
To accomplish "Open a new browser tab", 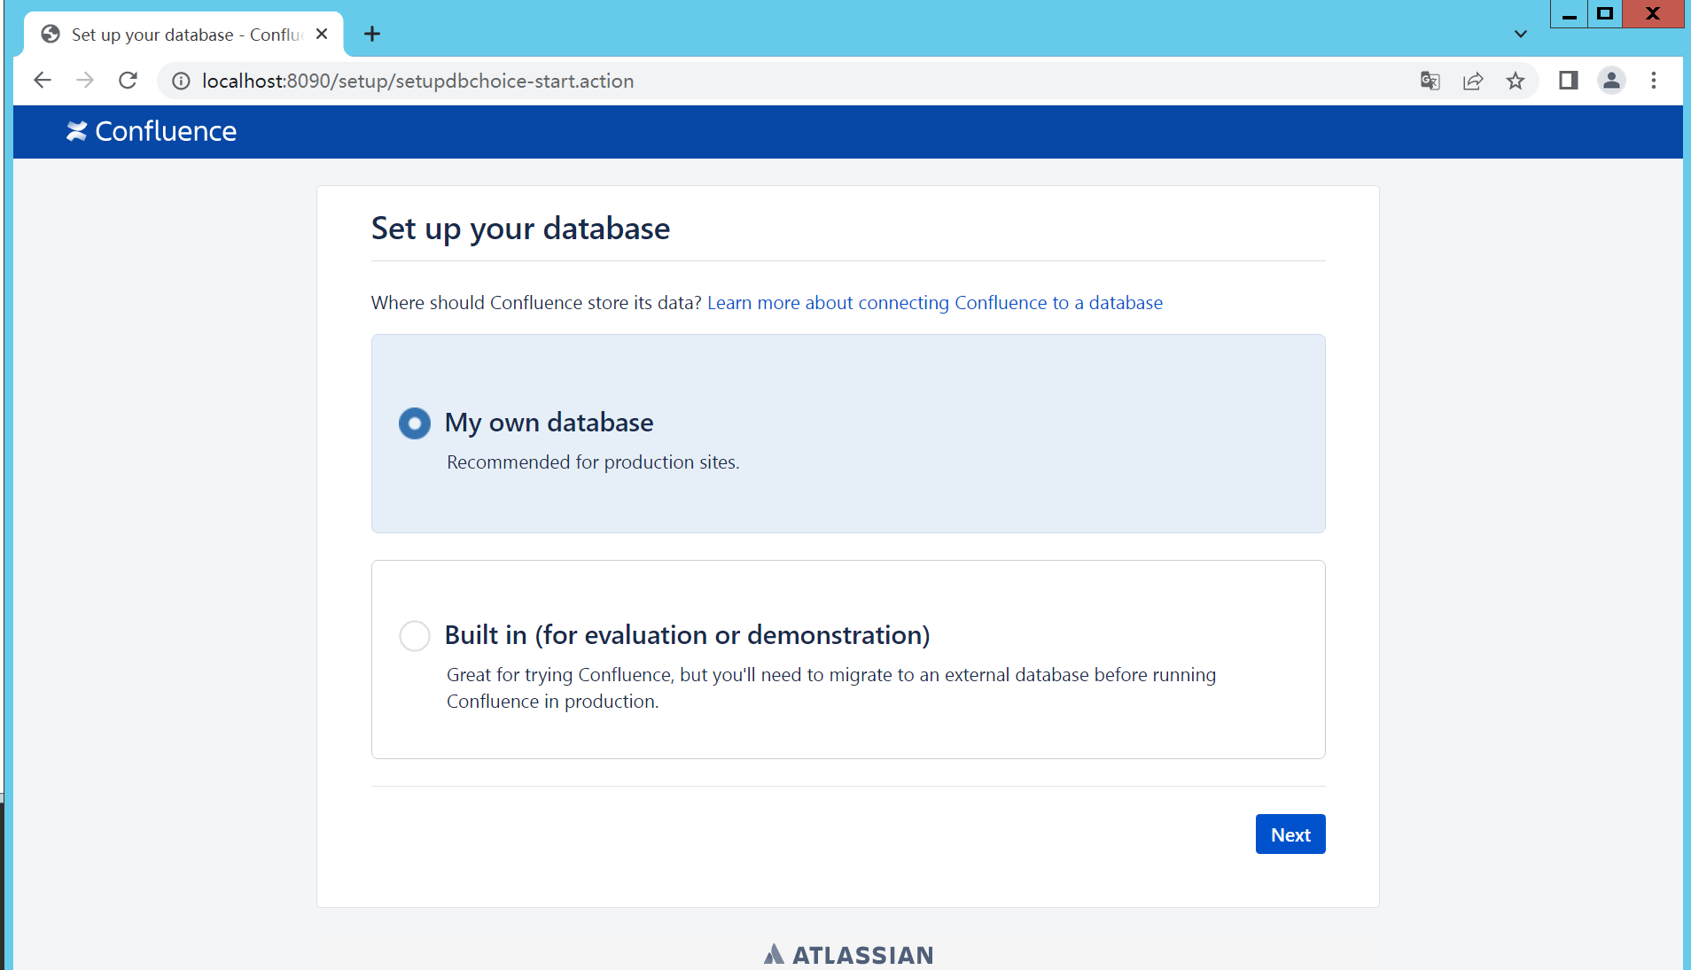I will coord(372,34).
